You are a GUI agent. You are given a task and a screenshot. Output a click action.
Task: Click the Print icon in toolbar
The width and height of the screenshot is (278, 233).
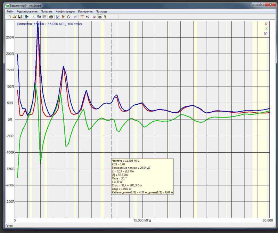coord(51,17)
